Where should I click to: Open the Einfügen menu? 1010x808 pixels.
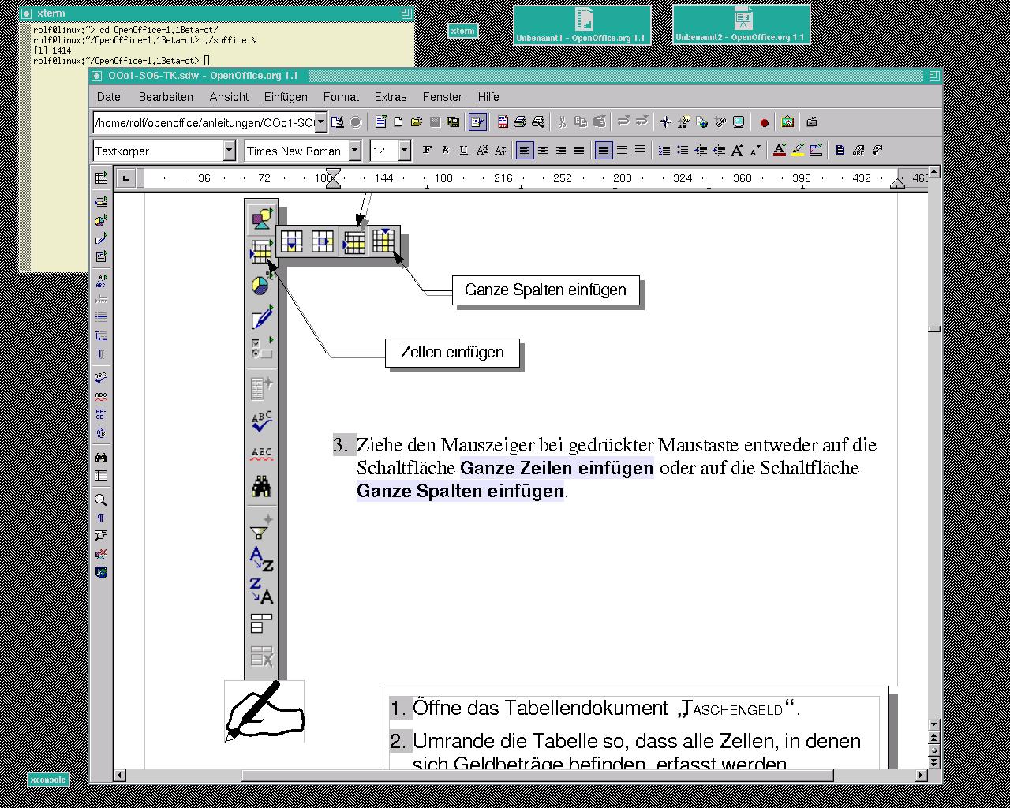point(286,97)
